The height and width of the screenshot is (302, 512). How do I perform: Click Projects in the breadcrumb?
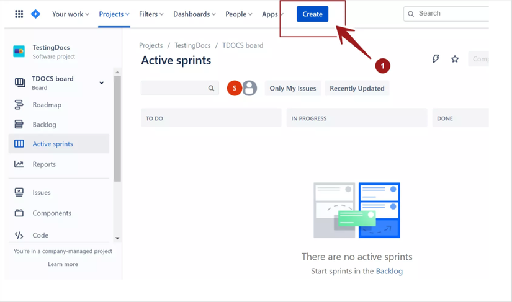pyautogui.click(x=151, y=45)
